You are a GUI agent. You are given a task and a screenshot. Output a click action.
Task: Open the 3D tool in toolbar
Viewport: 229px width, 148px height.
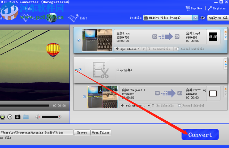(55, 18)
